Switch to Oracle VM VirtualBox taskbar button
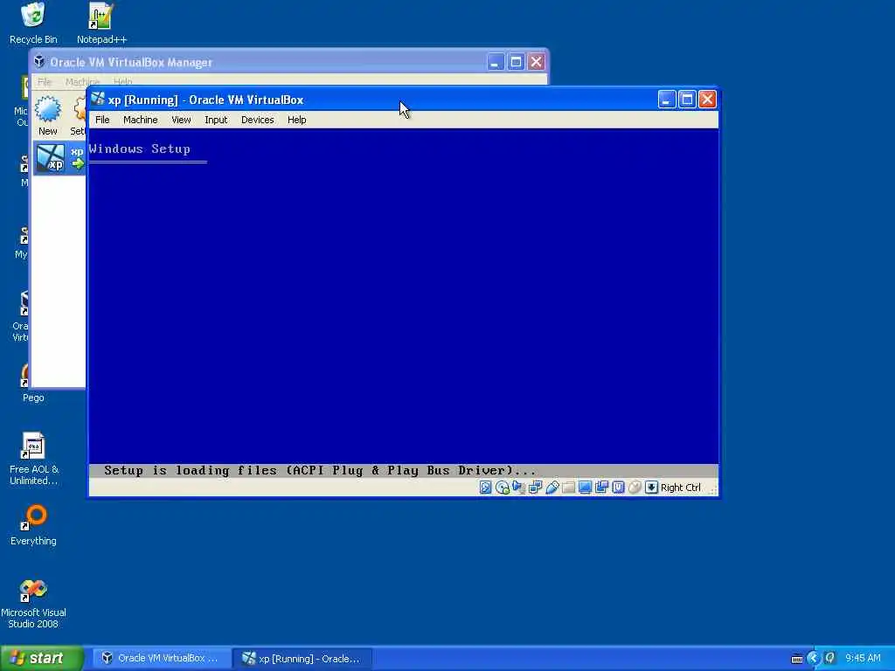This screenshot has height=671, width=895. (x=160, y=659)
